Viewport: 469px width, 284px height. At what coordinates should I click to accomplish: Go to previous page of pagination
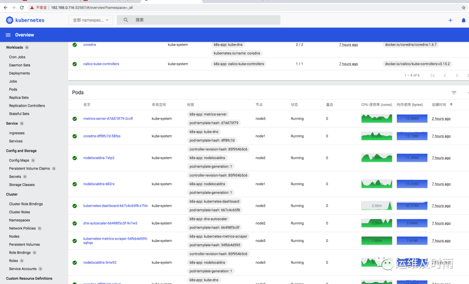[445, 75]
